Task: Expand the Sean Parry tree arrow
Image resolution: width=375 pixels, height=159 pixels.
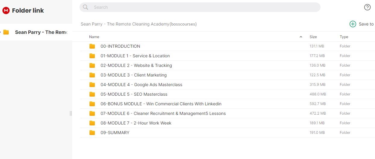Action: pos(1,32)
